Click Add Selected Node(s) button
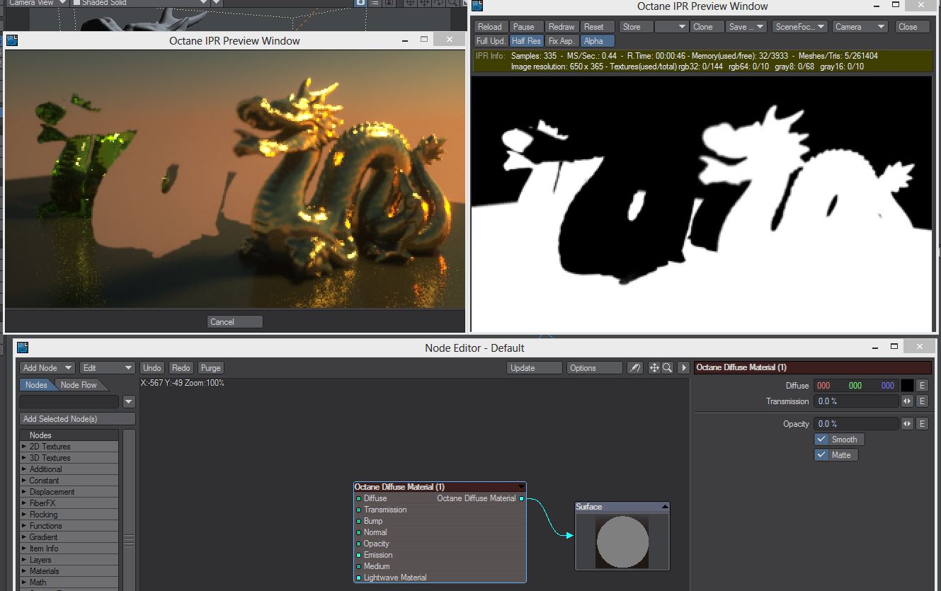The height and width of the screenshot is (591, 941). [77, 419]
